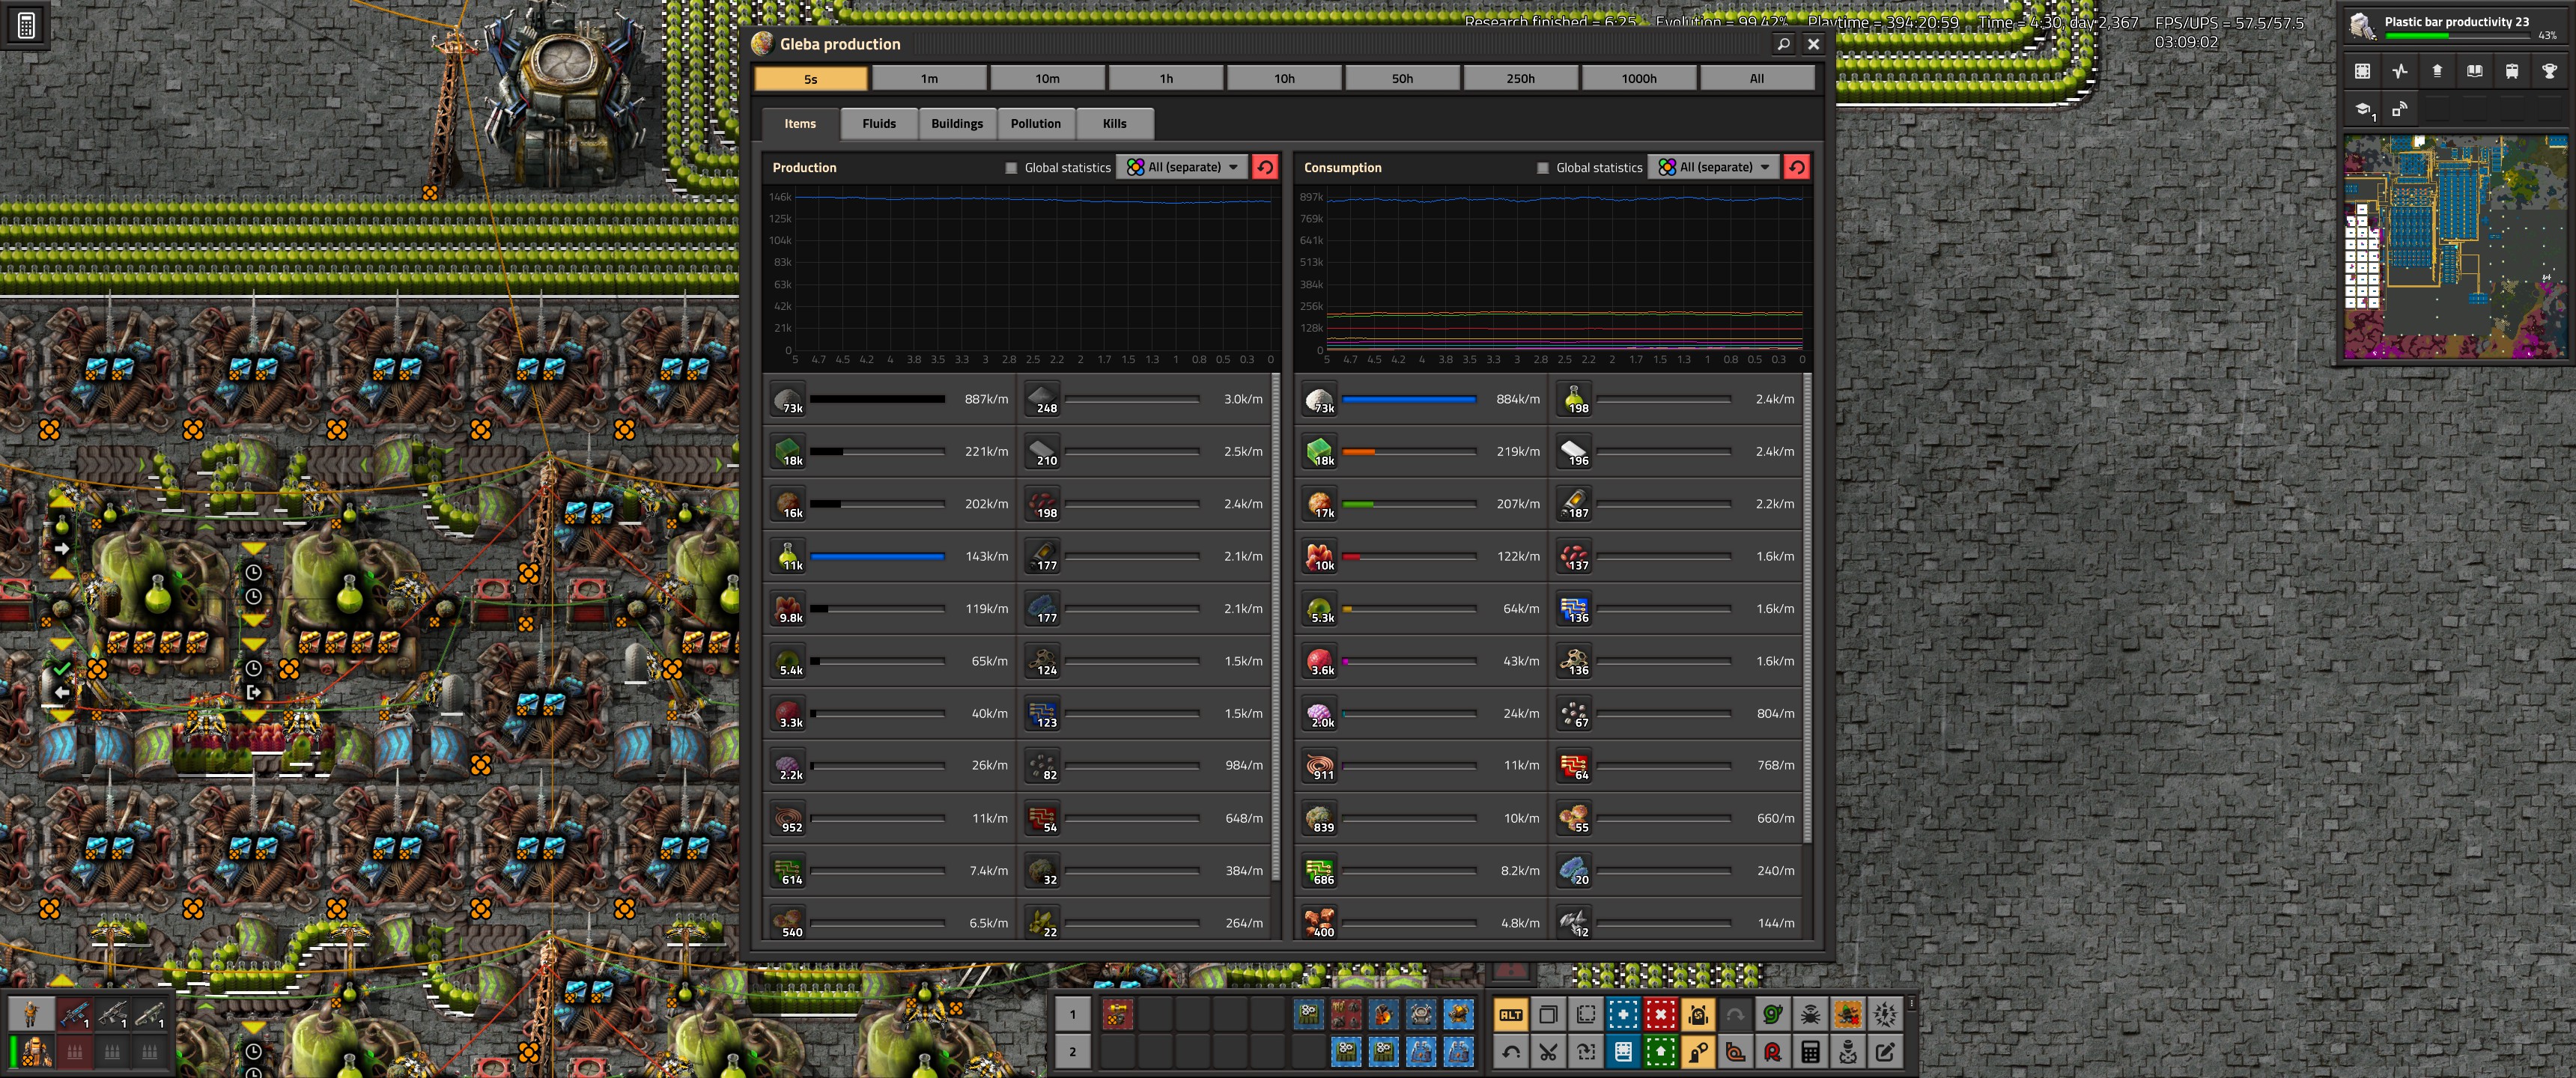Open the logistic networks upload icon
This screenshot has width=2576, height=1078.
click(x=2437, y=71)
